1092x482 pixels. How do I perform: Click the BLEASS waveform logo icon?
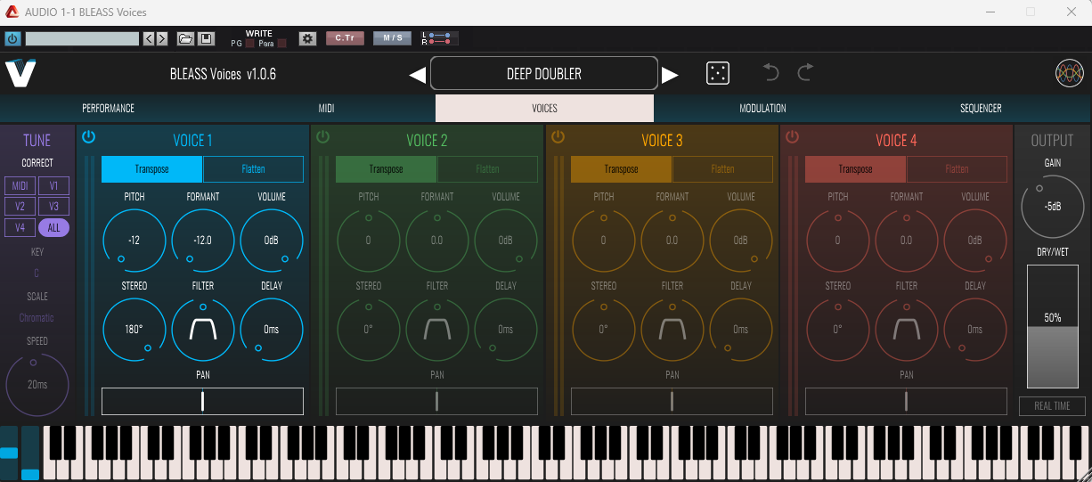[1069, 74]
